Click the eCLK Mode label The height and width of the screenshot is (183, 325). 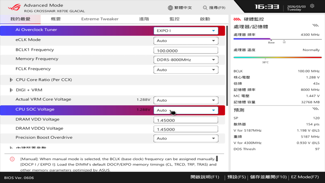[28, 40]
